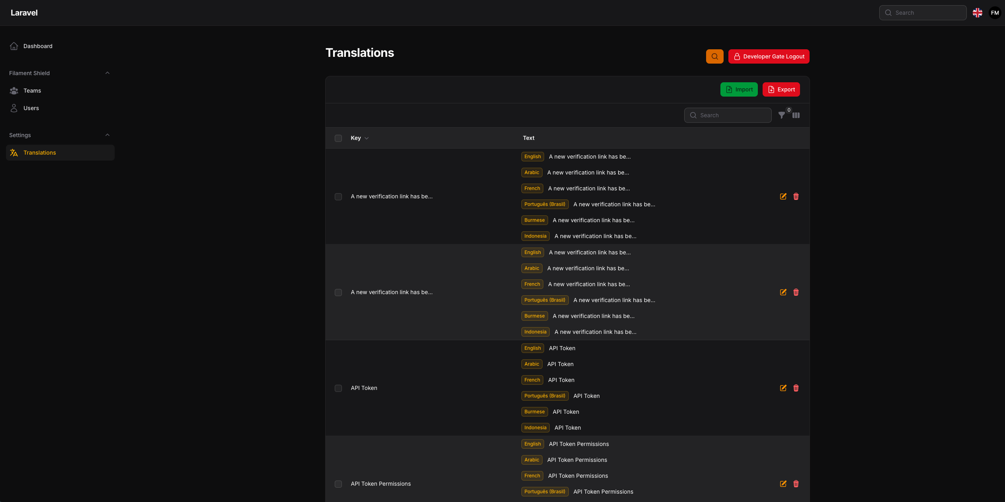Focus the table Search input field
This screenshot has width=1005, height=502.
point(732,115)
